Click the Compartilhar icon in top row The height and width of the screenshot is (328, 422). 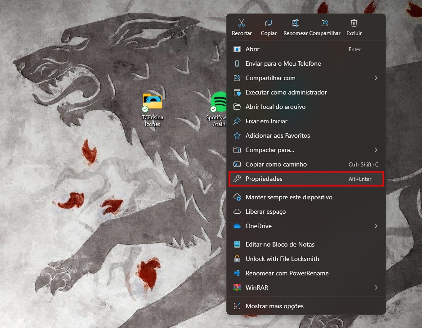pyautogui.click(x=325, y=23)
